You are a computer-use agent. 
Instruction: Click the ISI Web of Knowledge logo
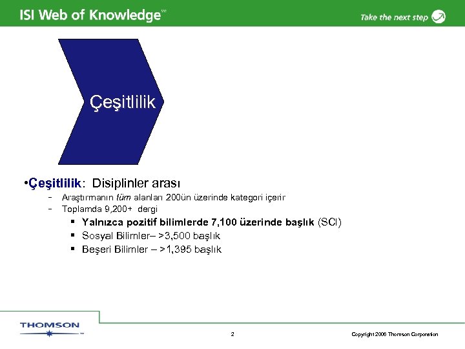point(93,15)
